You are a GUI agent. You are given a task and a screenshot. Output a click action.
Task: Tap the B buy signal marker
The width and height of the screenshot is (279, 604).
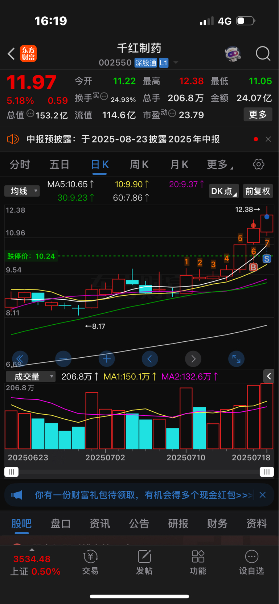(x=253, y=267)
